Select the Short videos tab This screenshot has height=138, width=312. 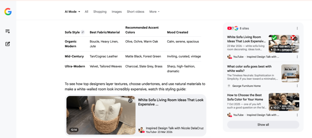[136, 12]
